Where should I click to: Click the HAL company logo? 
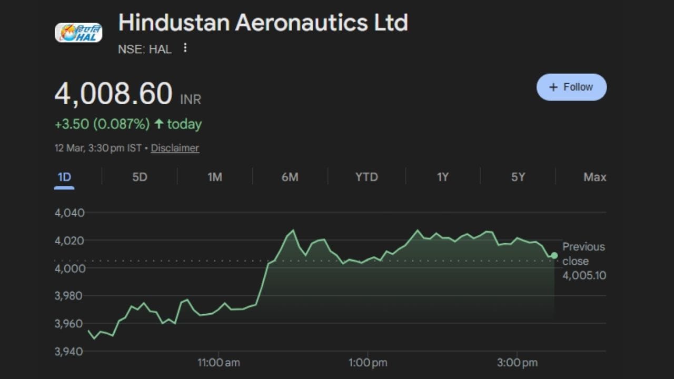(x=78, y=32)
